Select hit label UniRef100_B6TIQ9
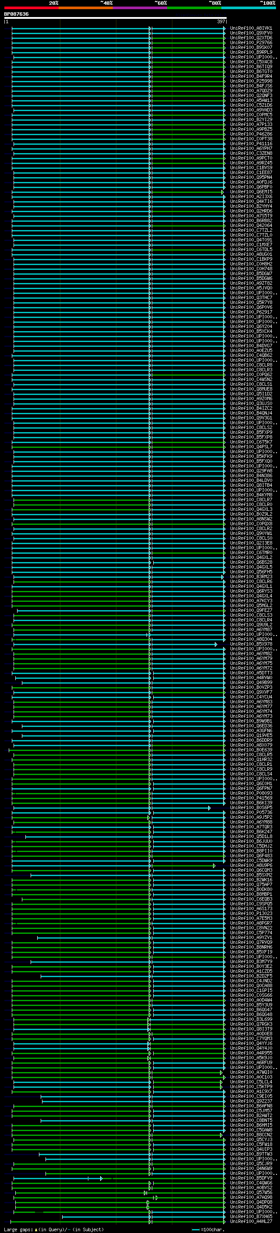 [251, 66]
